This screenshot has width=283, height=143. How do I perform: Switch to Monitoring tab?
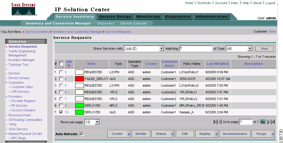coord(148,17)
